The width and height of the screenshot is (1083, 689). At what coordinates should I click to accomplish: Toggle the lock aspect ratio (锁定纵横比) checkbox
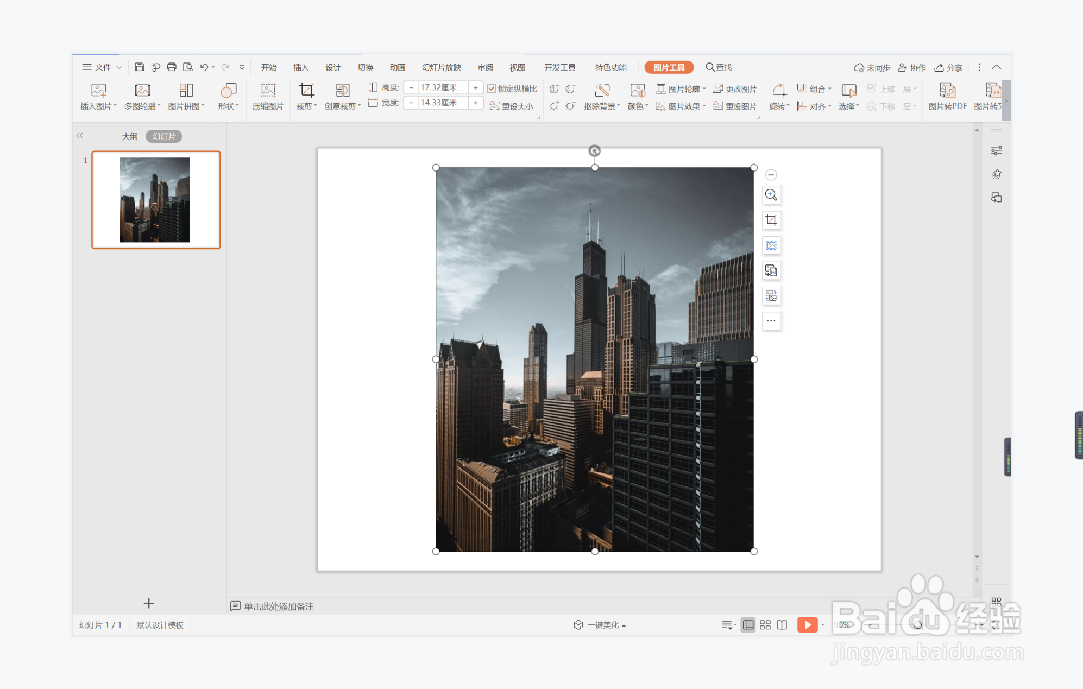pos(491,89)
